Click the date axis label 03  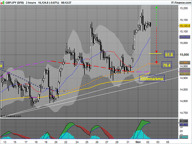[158, 142]
